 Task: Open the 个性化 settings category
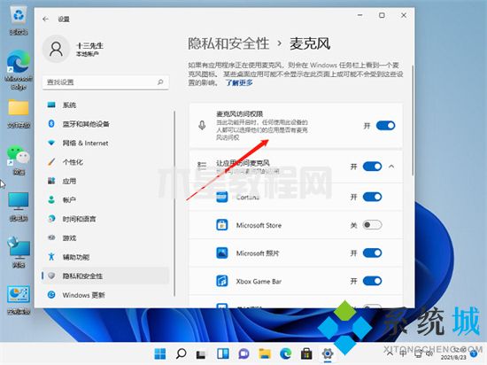(105, 162)
